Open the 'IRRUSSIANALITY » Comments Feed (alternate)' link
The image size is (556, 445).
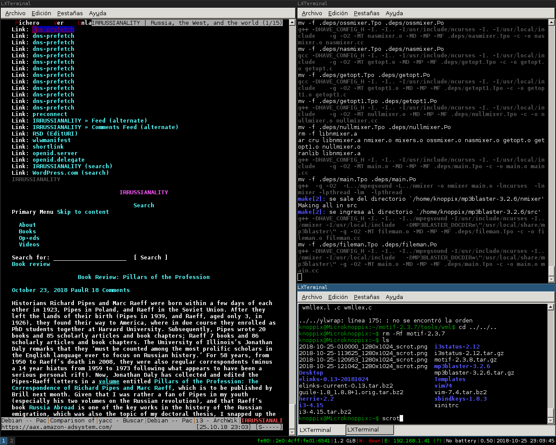coord(106,127)
